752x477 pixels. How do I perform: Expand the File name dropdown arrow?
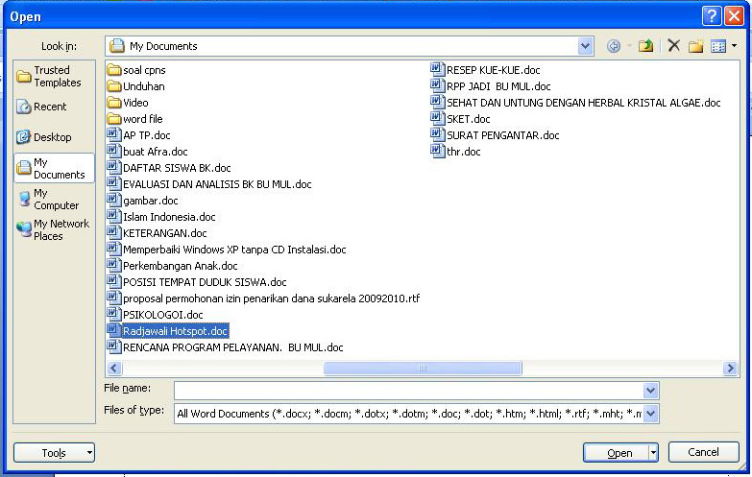[x=650, y=391]
